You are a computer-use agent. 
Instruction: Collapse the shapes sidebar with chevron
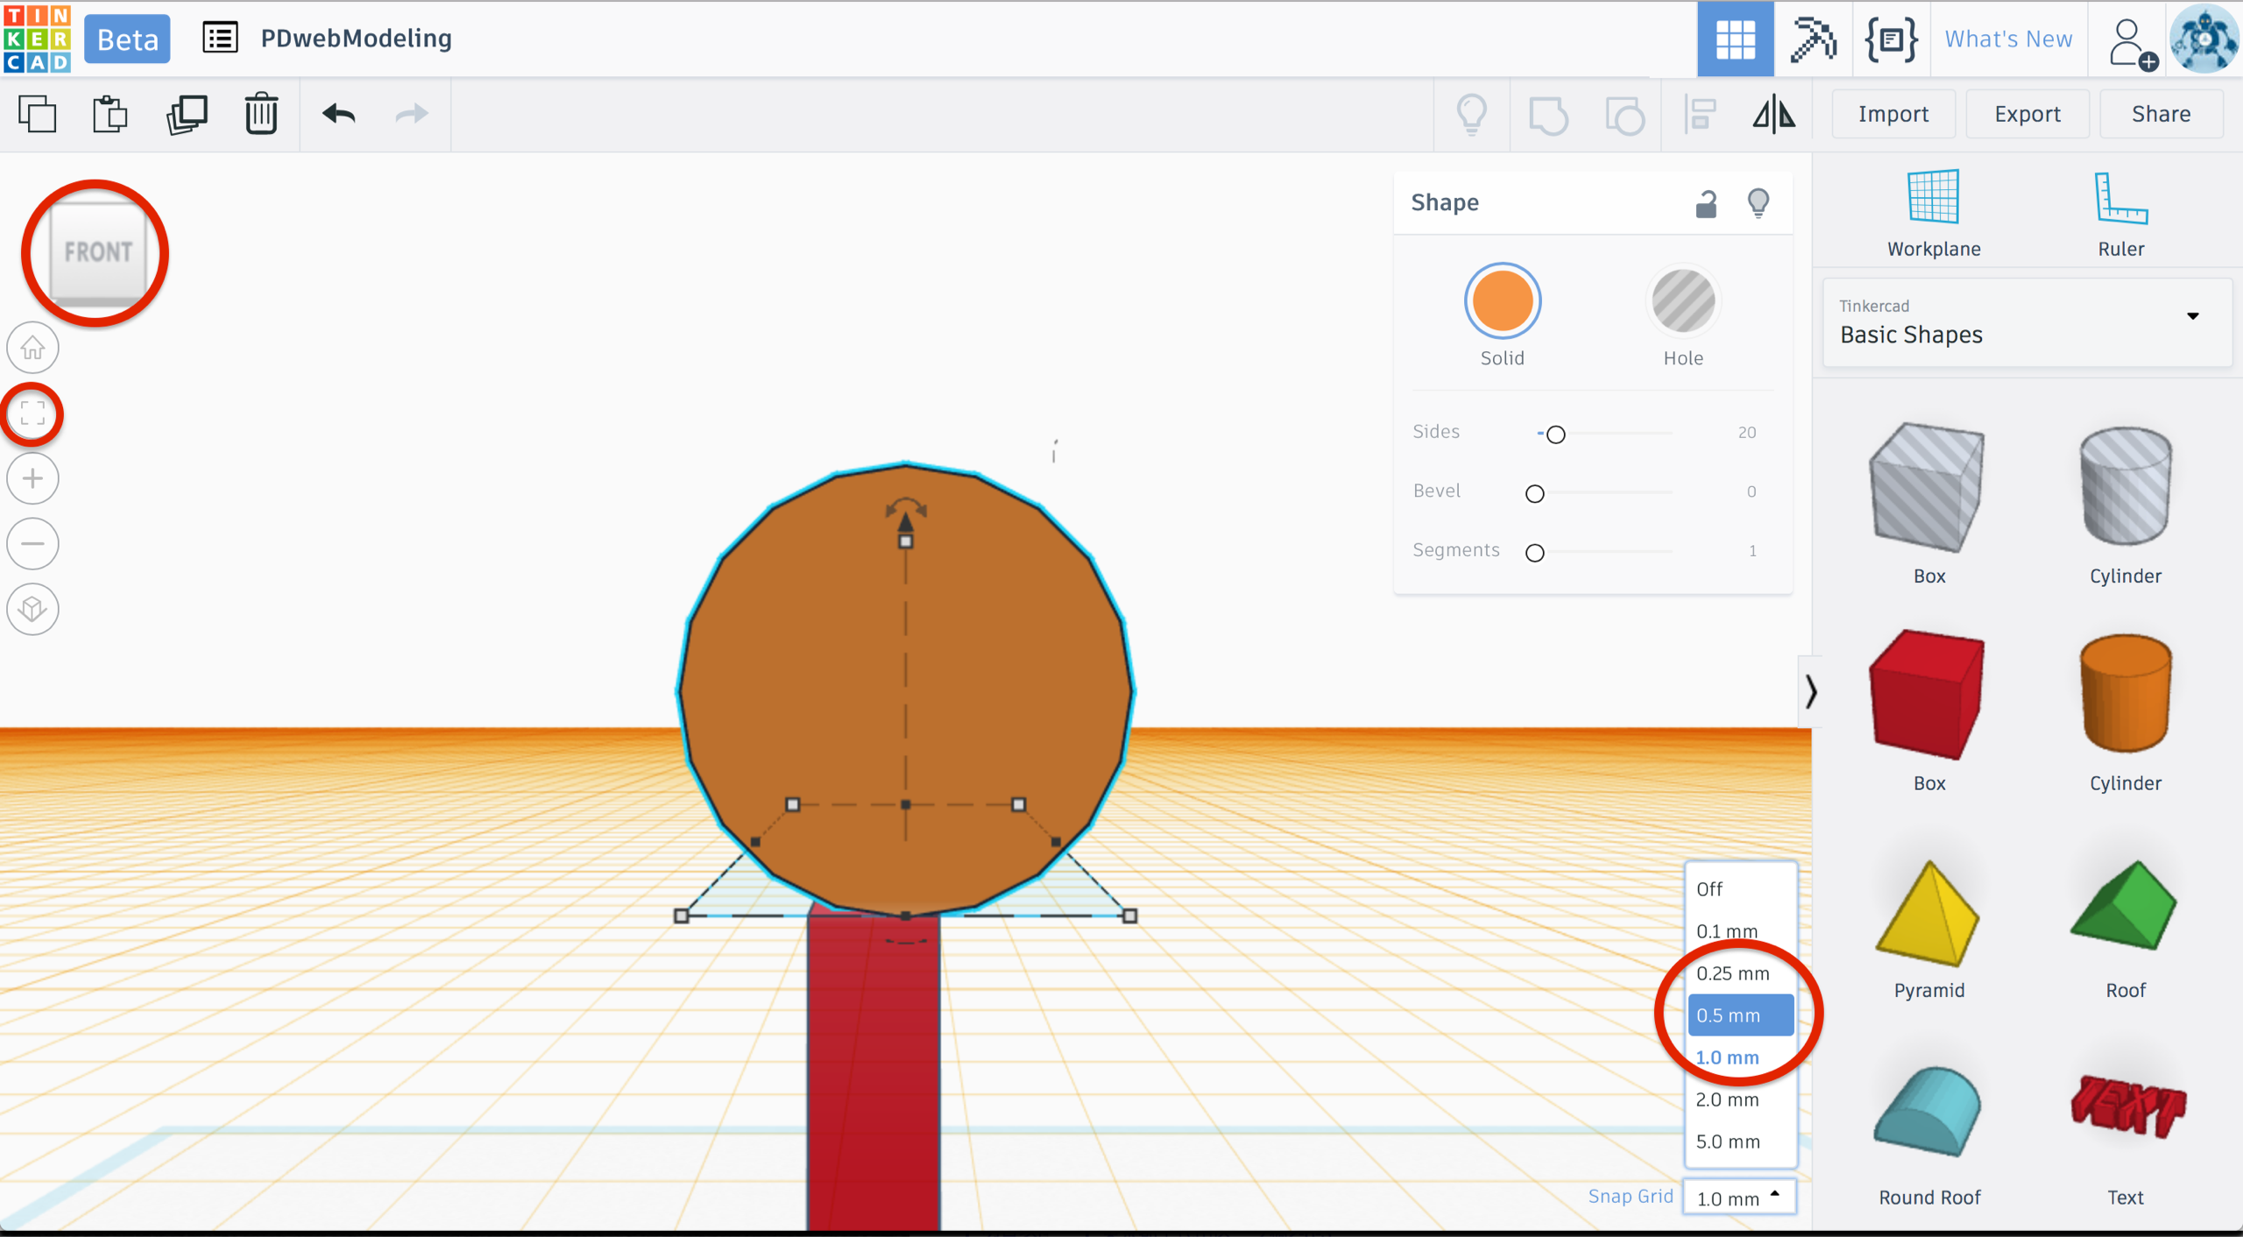click(x=1810, y=692)
